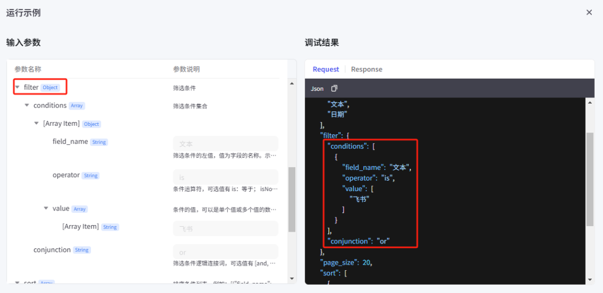The image size is (603, 293).
Task: Click the operator input field
Action: (226, 177)
